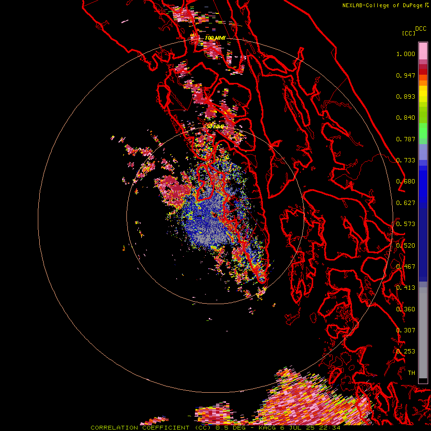The image size is (431, 431).
Task: Click the 0.573 scale value
Action: tap(406, 224)
